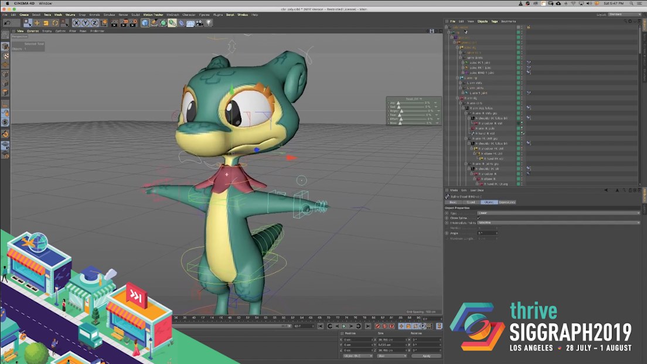
Task: Select the Rotate tool
Action: (55, 23)
